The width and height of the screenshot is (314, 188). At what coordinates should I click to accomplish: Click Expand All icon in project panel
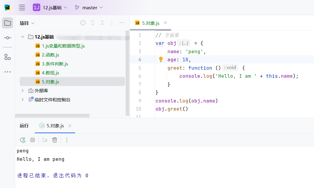93,23
